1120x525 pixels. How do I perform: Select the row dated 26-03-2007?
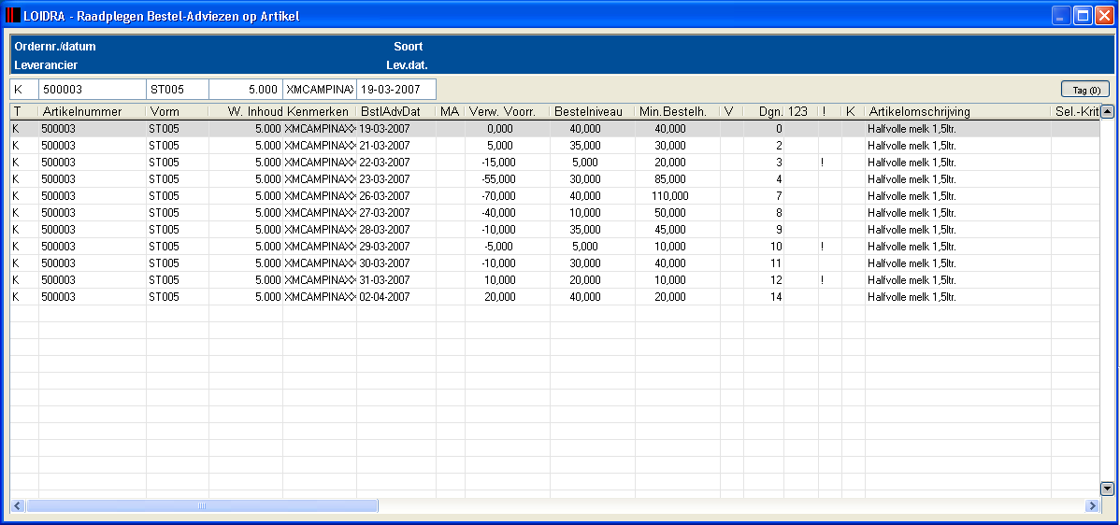coord(554,196)
